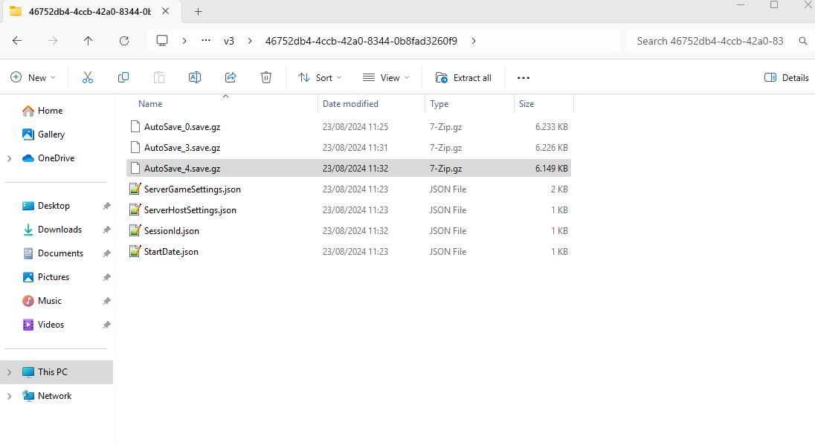Open Pictures quick access folder
This screenshot has height=445, width=815.
[x=53, y=277]
